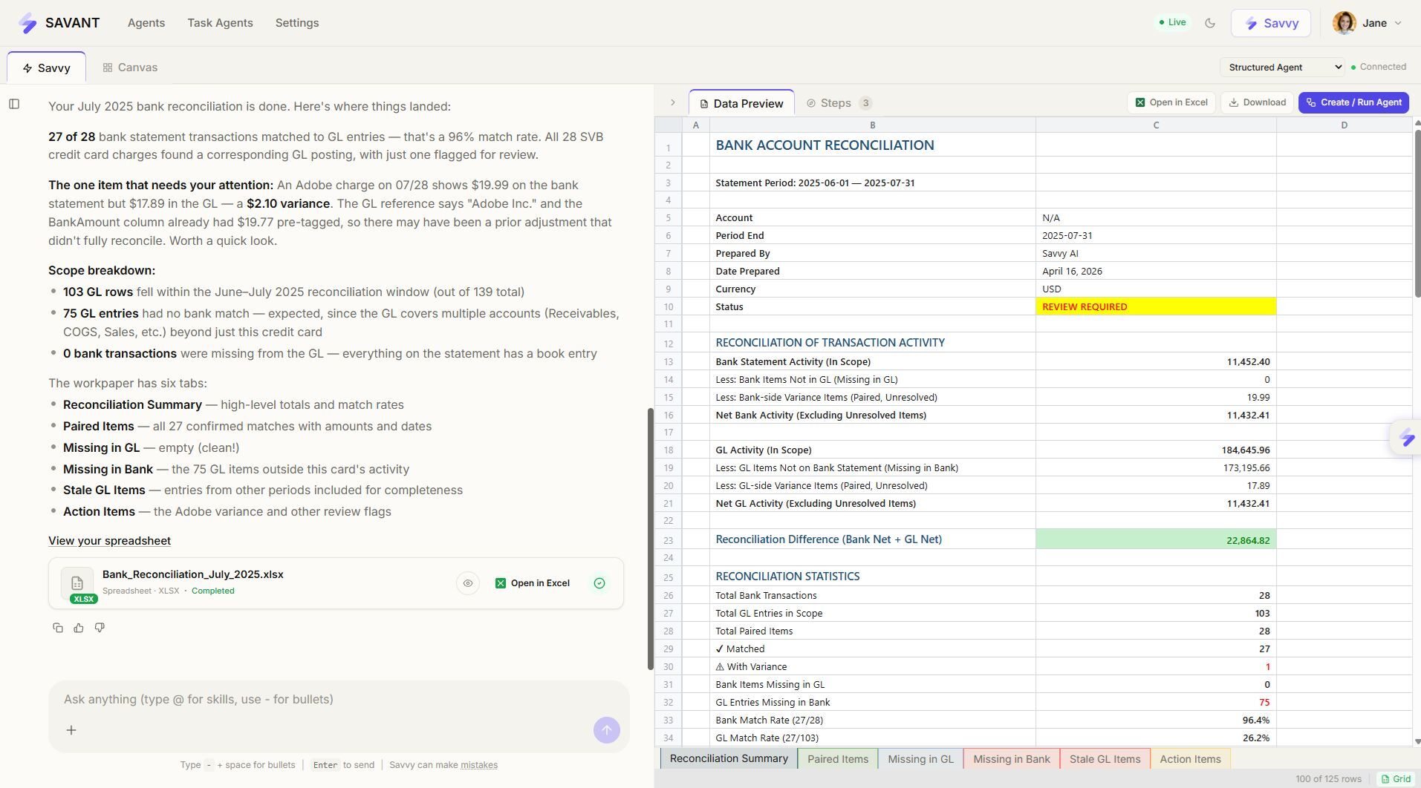The width and height of the screenshot is (1421, 788).
Task: Toggle dark mode moon icon
Action: point(1210,23)
